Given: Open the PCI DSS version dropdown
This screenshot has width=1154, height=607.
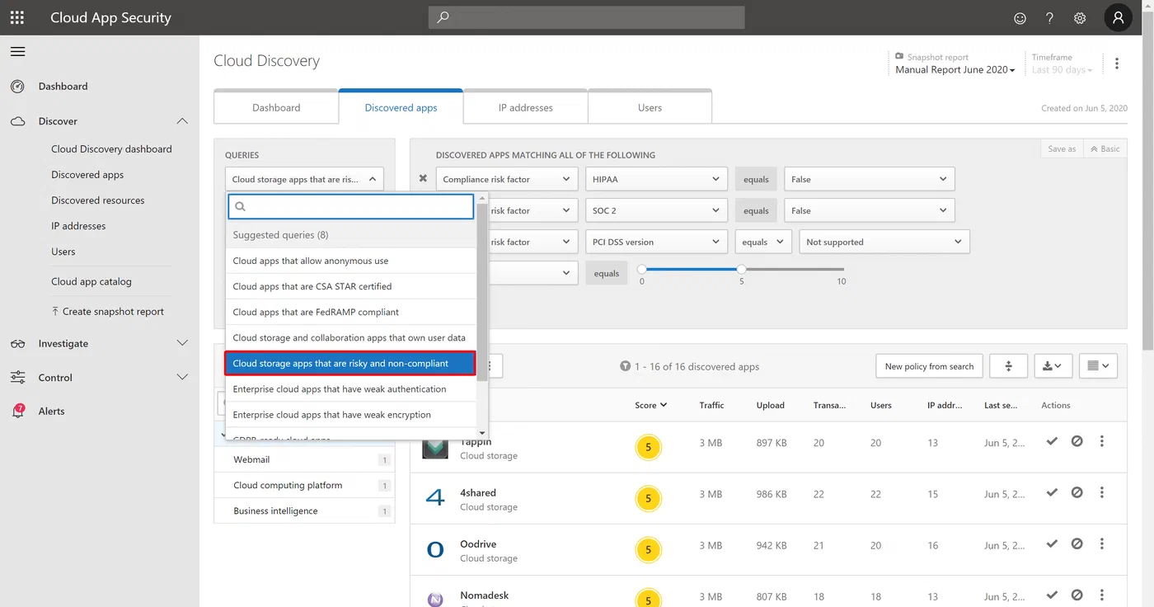Looking at the screenshot, I should pyautogui.click(x=656, y=242).
